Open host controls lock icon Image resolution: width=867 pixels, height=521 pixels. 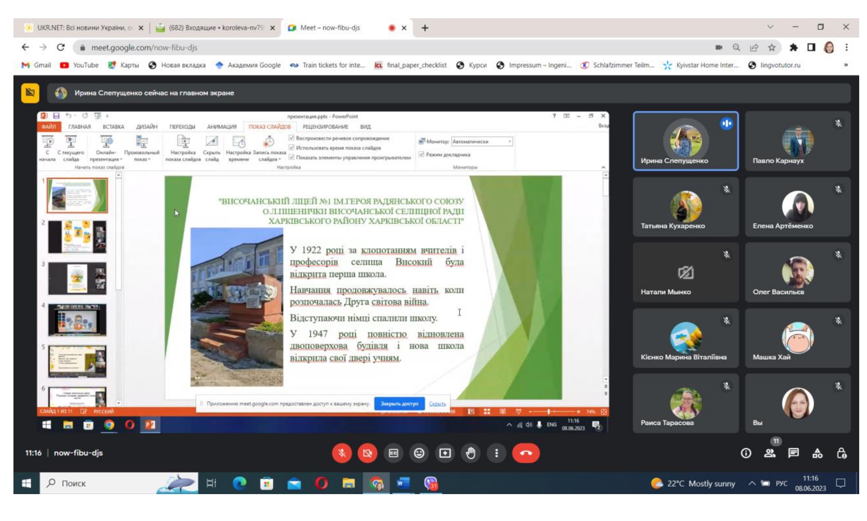pyautogui.click(x=842, y=453)
